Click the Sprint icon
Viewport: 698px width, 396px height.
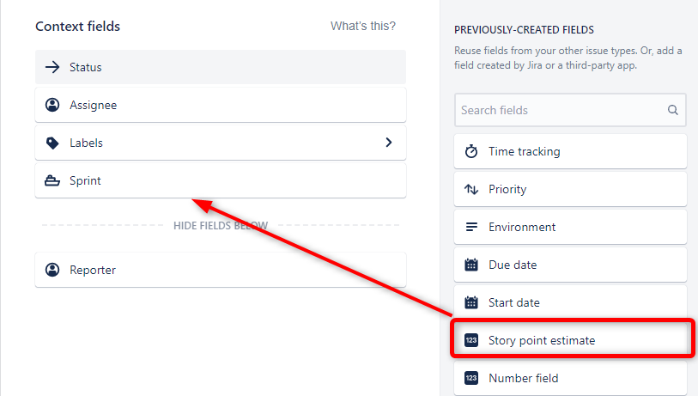[x=52, y=180]
